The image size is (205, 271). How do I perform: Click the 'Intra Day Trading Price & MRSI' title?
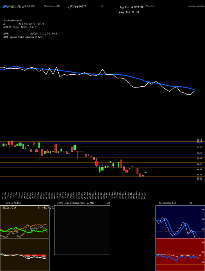point(84,203)
